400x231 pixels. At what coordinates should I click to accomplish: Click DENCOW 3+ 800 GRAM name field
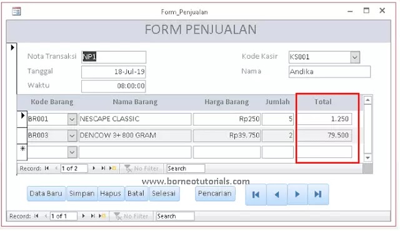[x=135, y=135]
